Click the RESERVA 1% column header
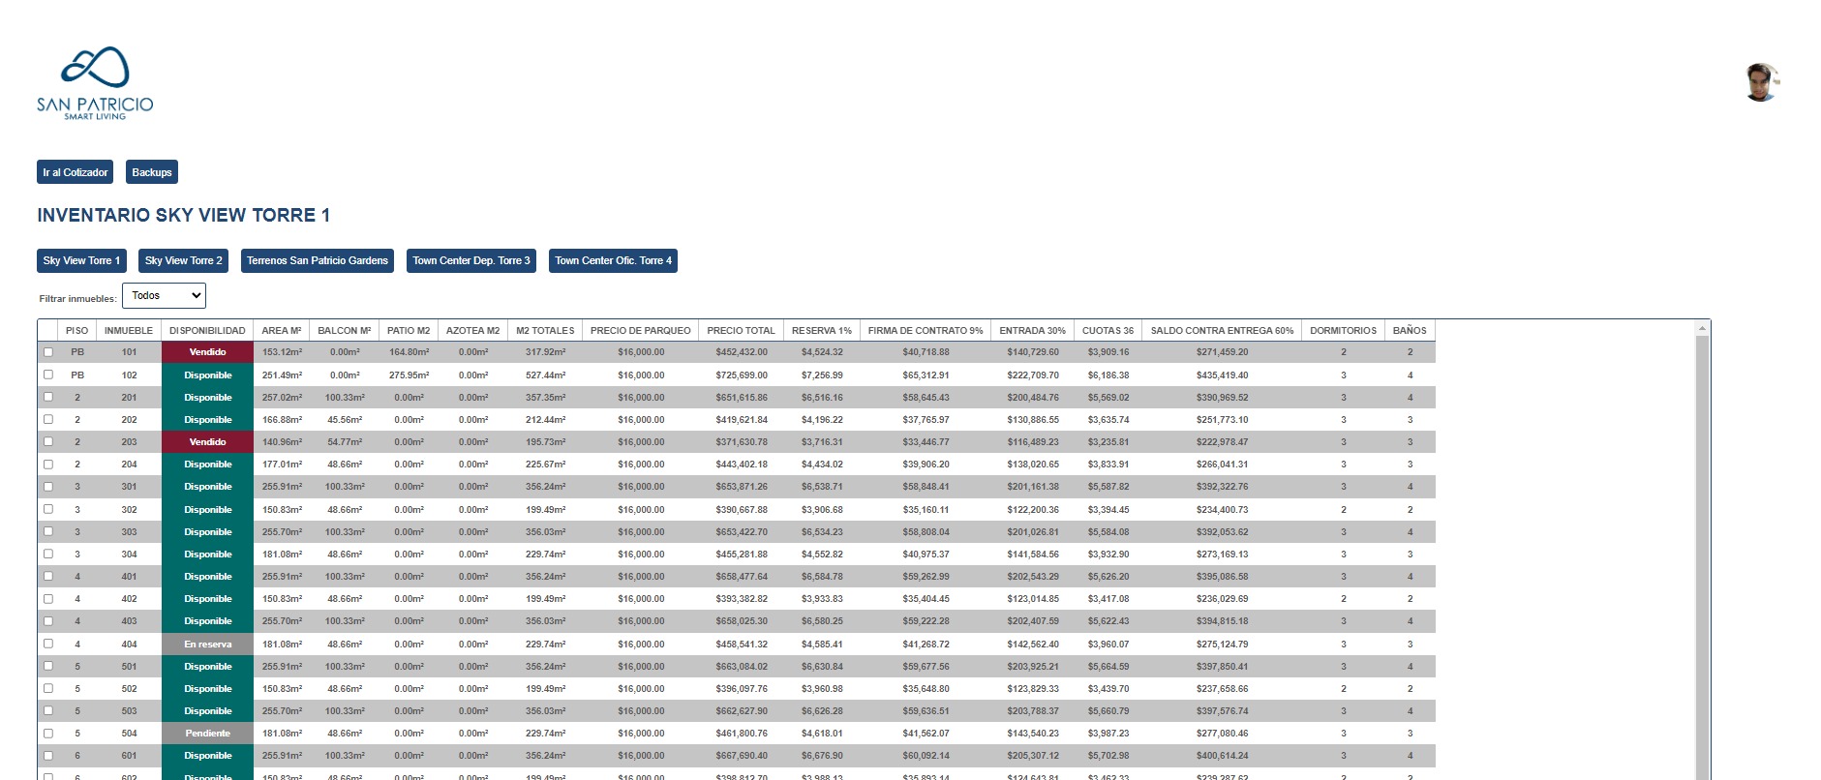The image size is (1821, 780). click(x=822, y=330)
